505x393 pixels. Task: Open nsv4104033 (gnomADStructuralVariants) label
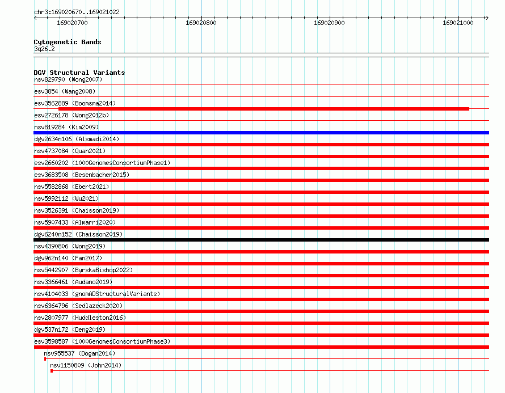point(97,294)
